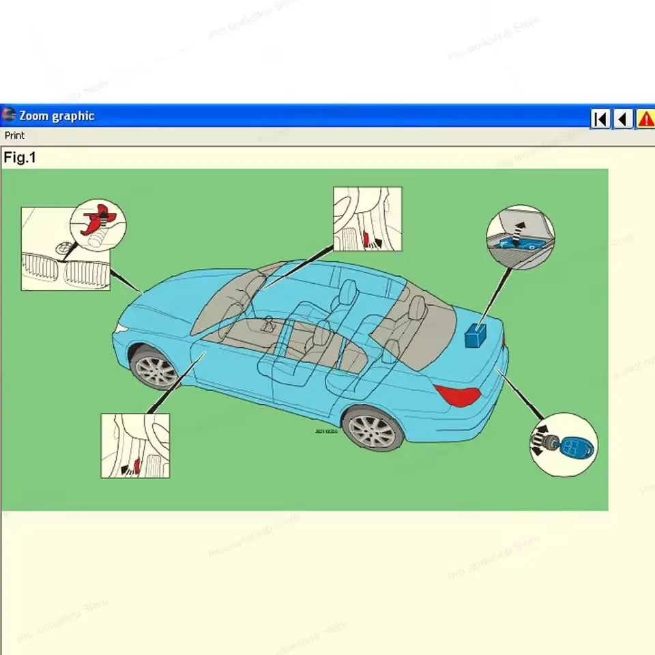Screen dimensions: 655x655
Task: Click the red warning triangle icon
Action: coord(646,119)
